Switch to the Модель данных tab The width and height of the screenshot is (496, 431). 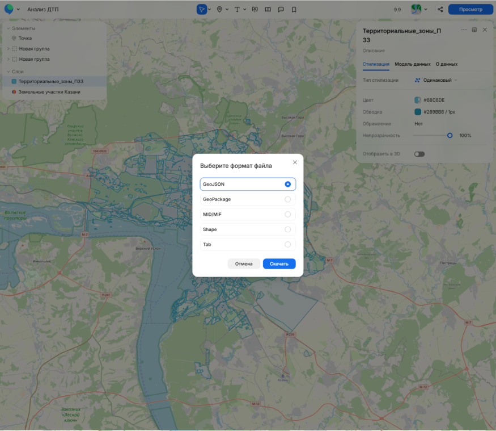tap(412, 64)
